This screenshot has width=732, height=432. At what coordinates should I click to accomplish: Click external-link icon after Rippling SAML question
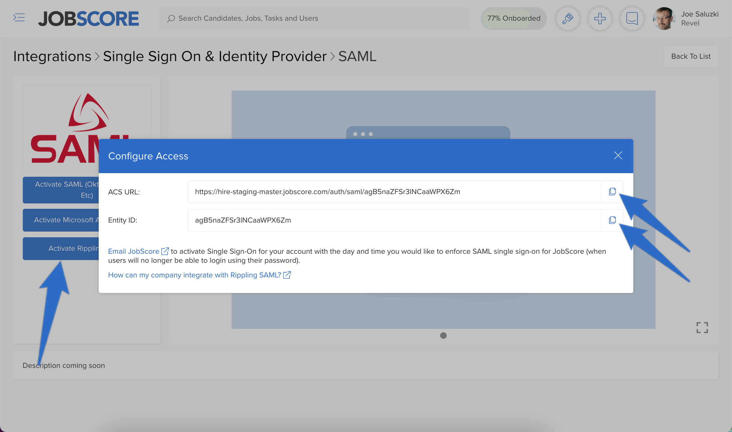[287, 275]
